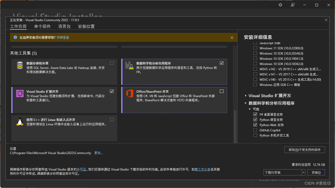
Task: Check MSVC v140 - VS 2015 C++ checkbox
Action: [255, 79]
